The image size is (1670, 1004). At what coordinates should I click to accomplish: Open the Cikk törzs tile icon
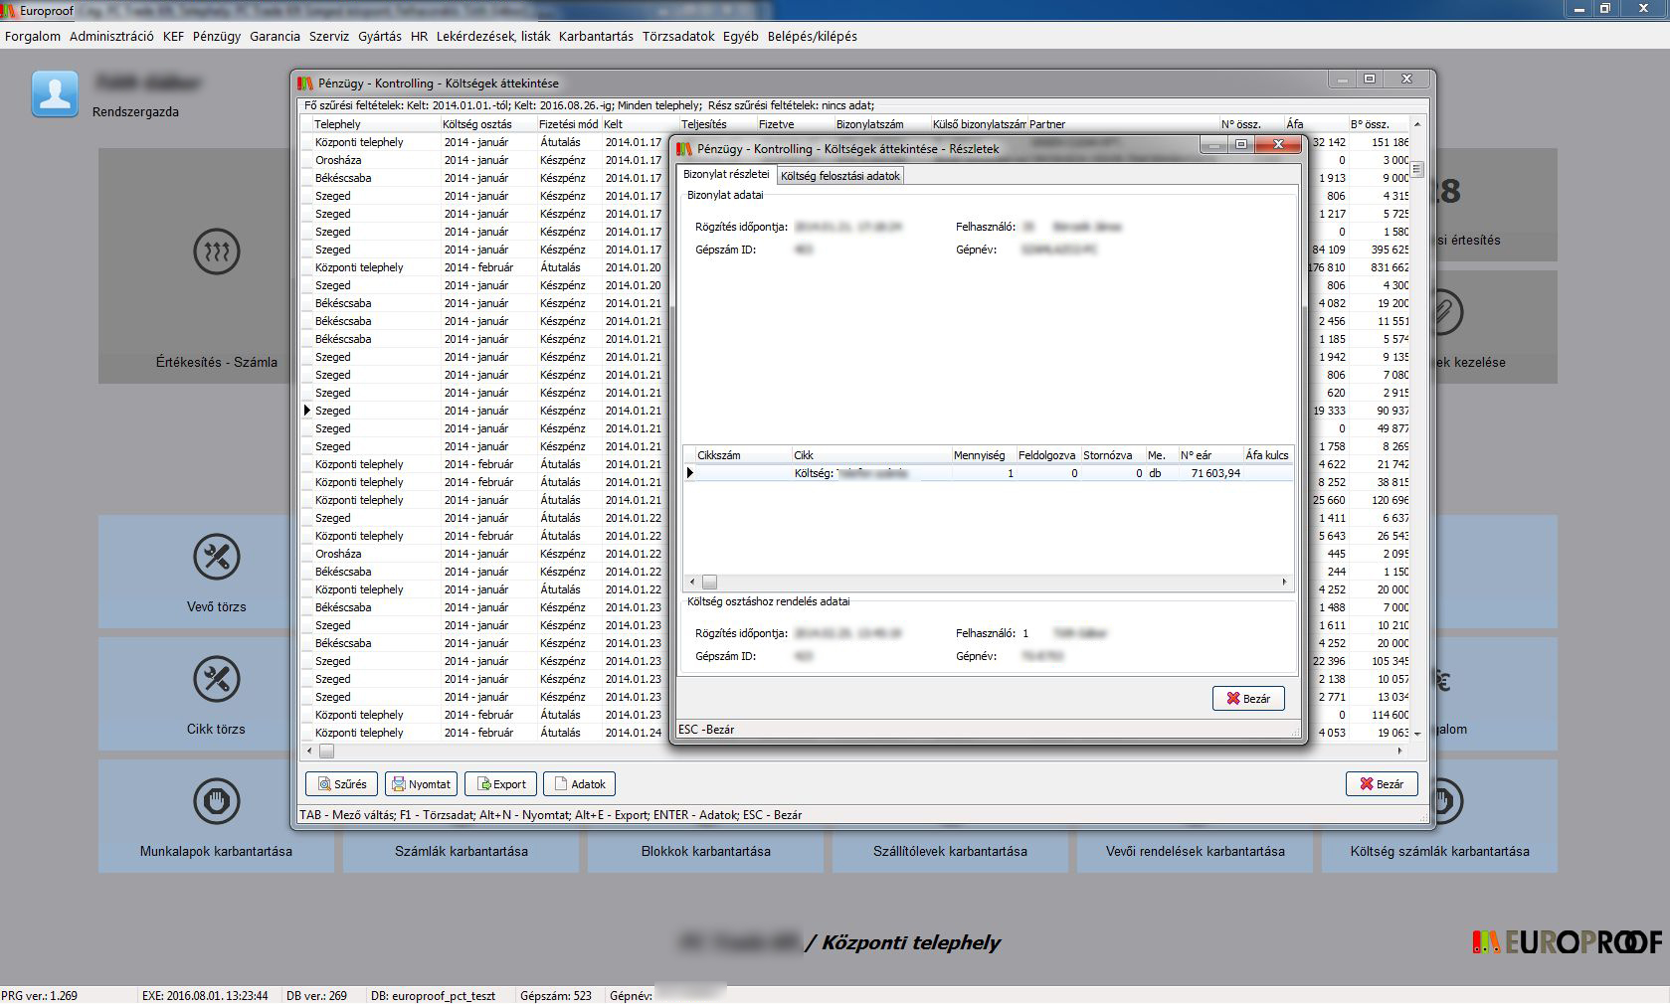pyautogui.click(x=216, y=680)
